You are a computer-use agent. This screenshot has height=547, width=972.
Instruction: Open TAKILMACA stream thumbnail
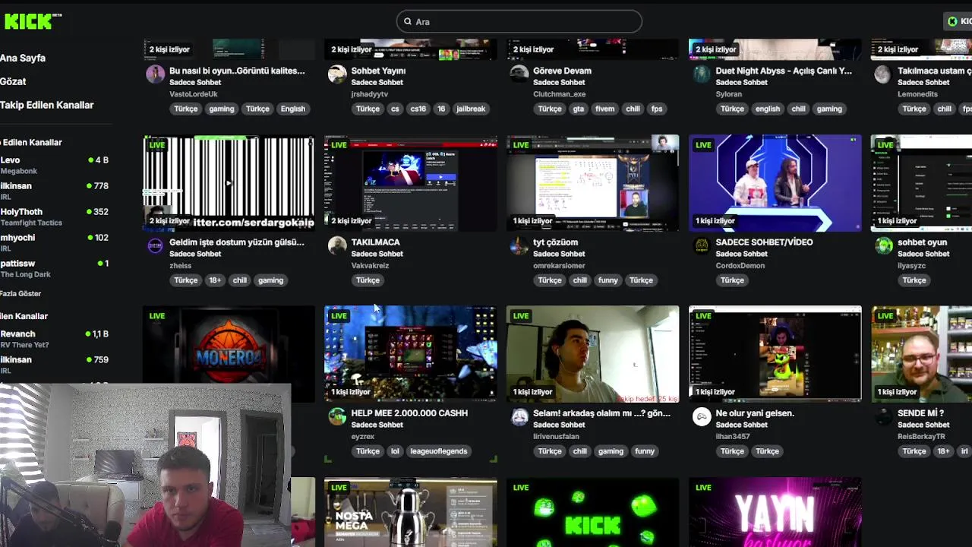coord(411,182)
